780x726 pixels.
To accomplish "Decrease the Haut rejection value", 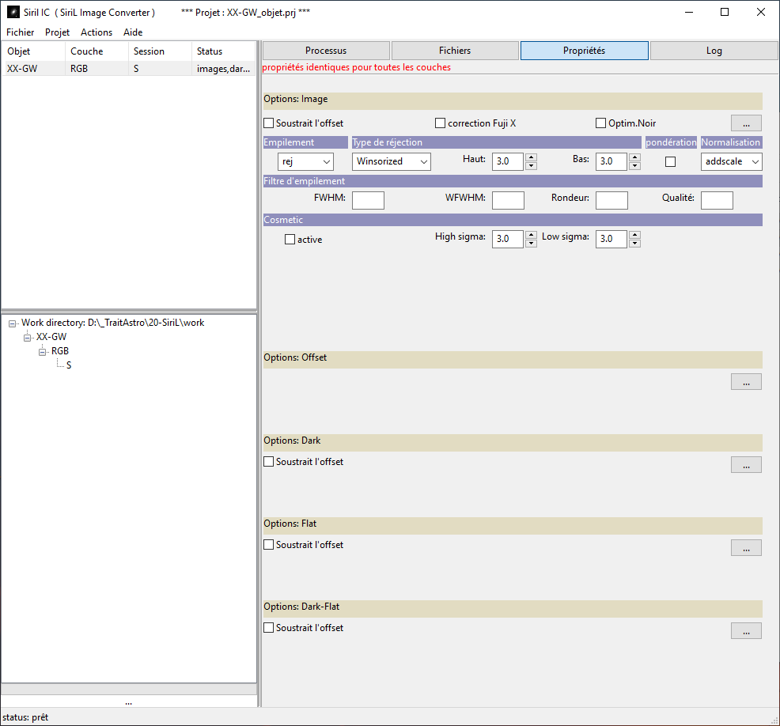I will click(x=532, y=165).
